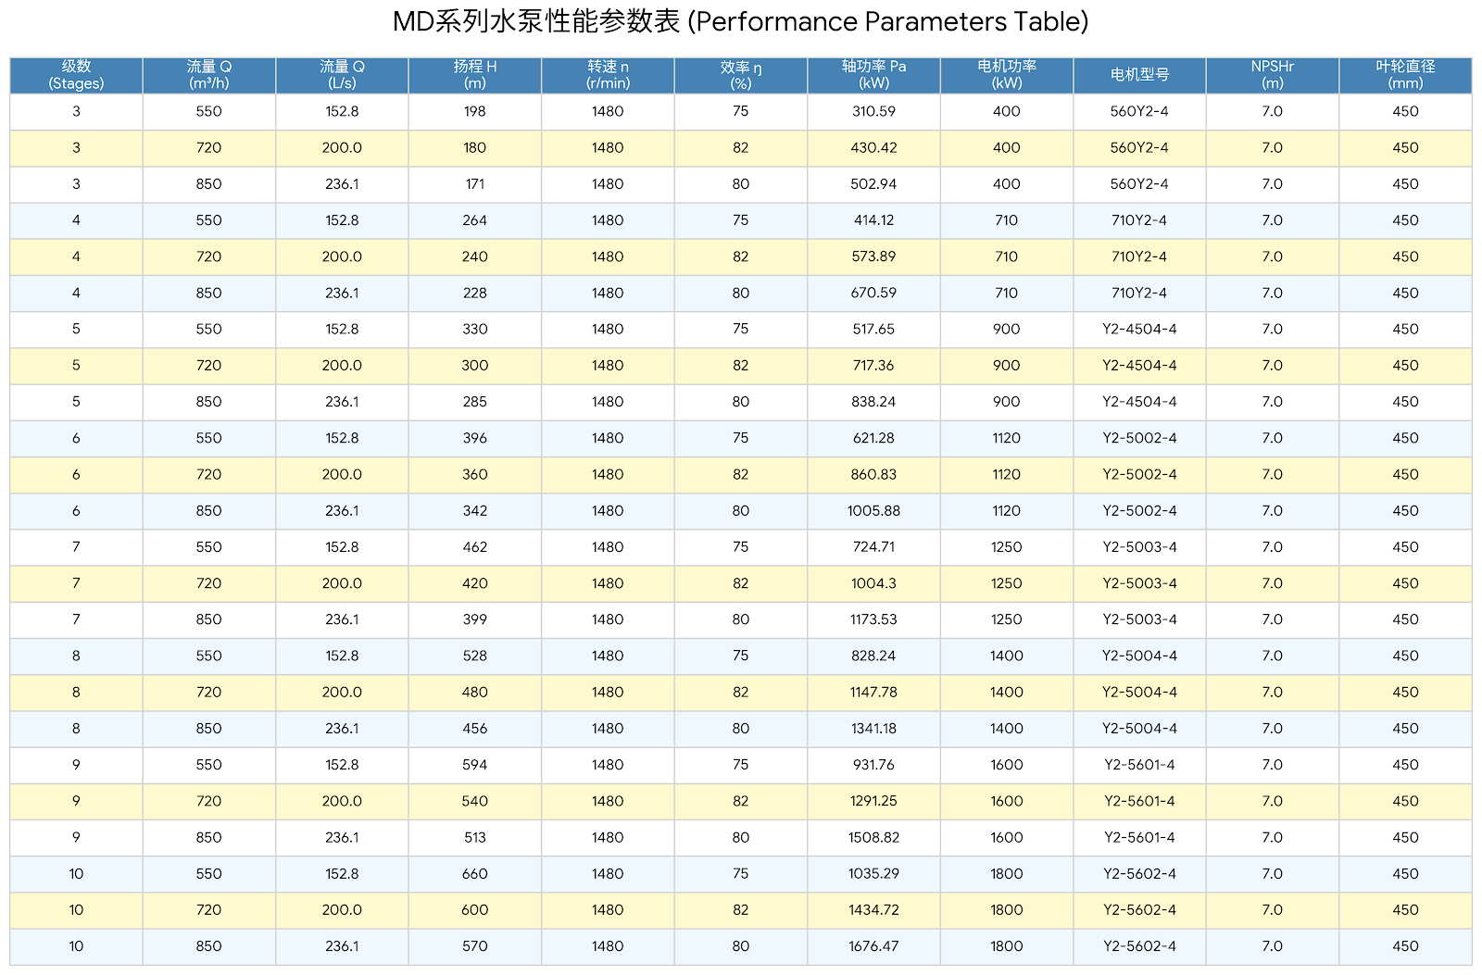Click the head value '264'
The width and height of the screenshot is (1482, 975).
pos(475,220)
